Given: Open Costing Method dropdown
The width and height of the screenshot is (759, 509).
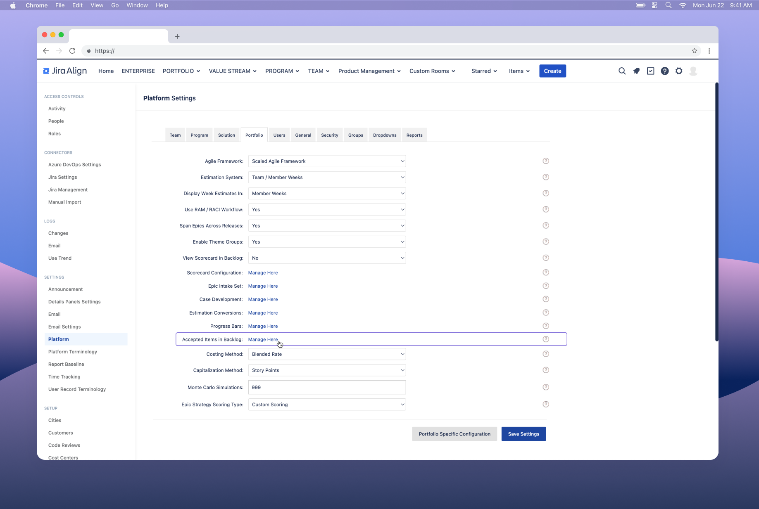Looking at the screenshot, I should click(x=327, y=354).
